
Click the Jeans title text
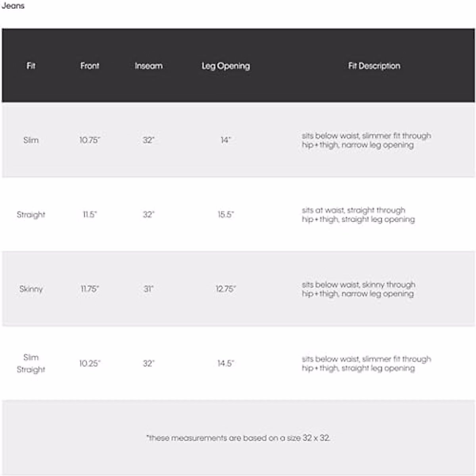[x=13, y=6]
